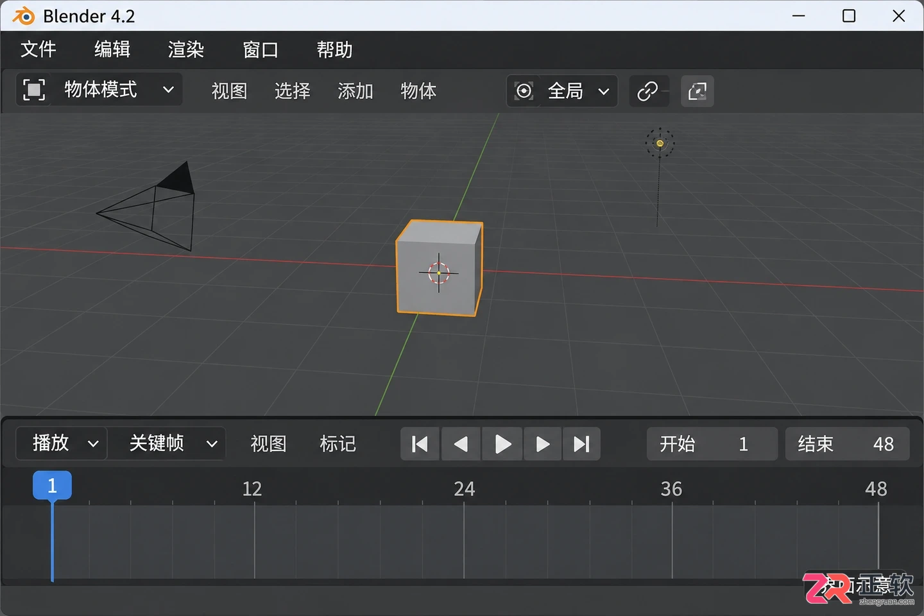This screenshot has width=924, height=616.
Task: Open the 窗口 menu
Action: tap(261, 49)
